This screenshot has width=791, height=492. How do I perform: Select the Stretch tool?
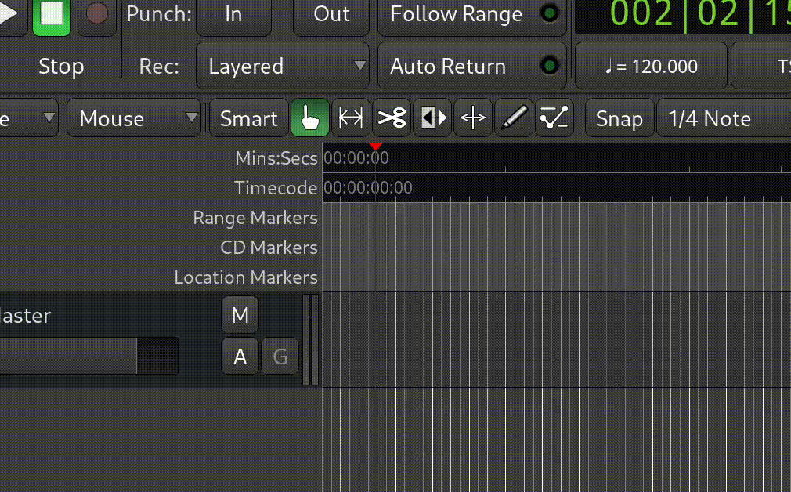point(474,119)
